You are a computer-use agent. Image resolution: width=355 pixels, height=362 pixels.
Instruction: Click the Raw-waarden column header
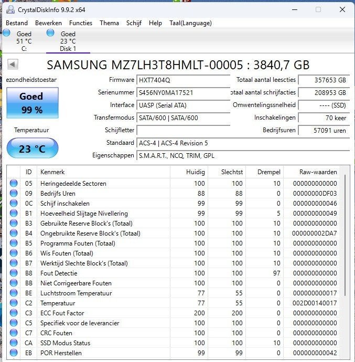[311, 172]
